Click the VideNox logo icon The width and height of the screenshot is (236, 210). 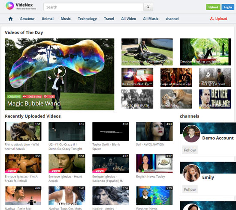point(9,6)
